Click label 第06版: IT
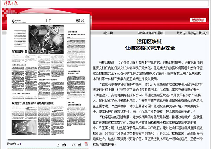The image size is (211, 149). click(14, 144)
